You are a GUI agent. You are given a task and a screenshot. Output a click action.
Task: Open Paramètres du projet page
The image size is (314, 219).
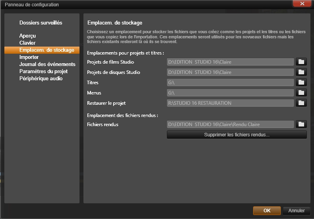(44, 72)
